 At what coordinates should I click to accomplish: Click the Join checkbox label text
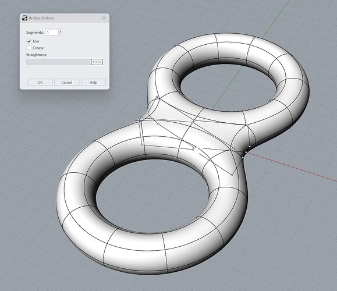click(36, 41)
